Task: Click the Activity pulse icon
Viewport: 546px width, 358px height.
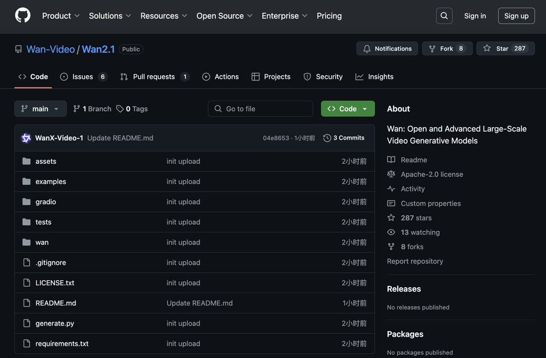Action: (391, 189)
